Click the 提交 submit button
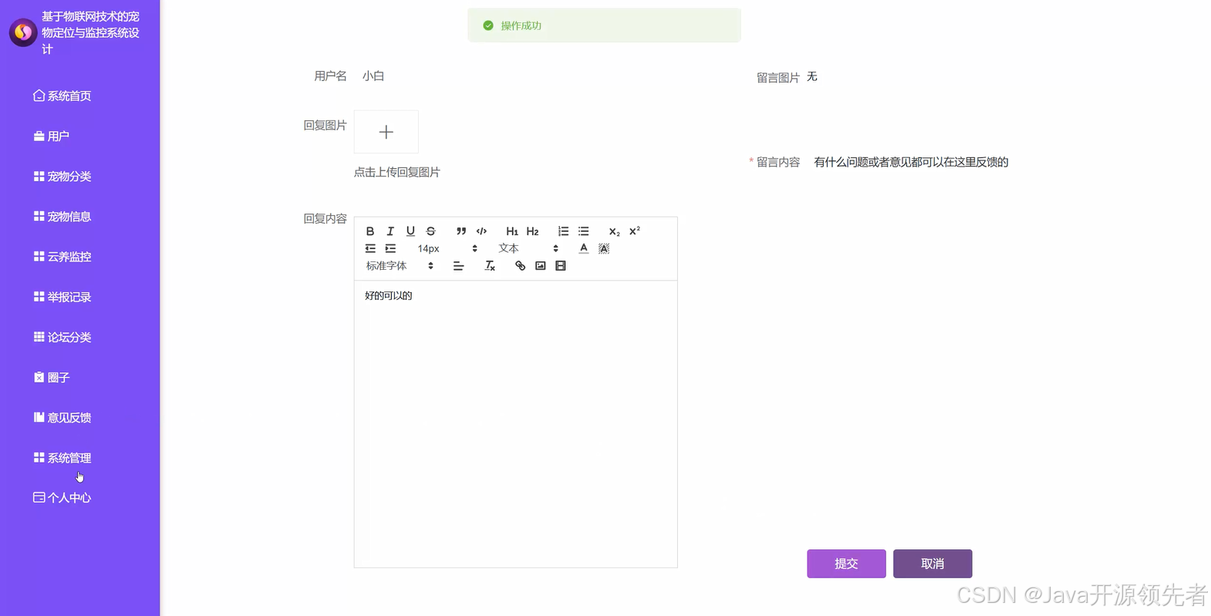Screen dimensions: 1211x616 [x=846, y=564]
